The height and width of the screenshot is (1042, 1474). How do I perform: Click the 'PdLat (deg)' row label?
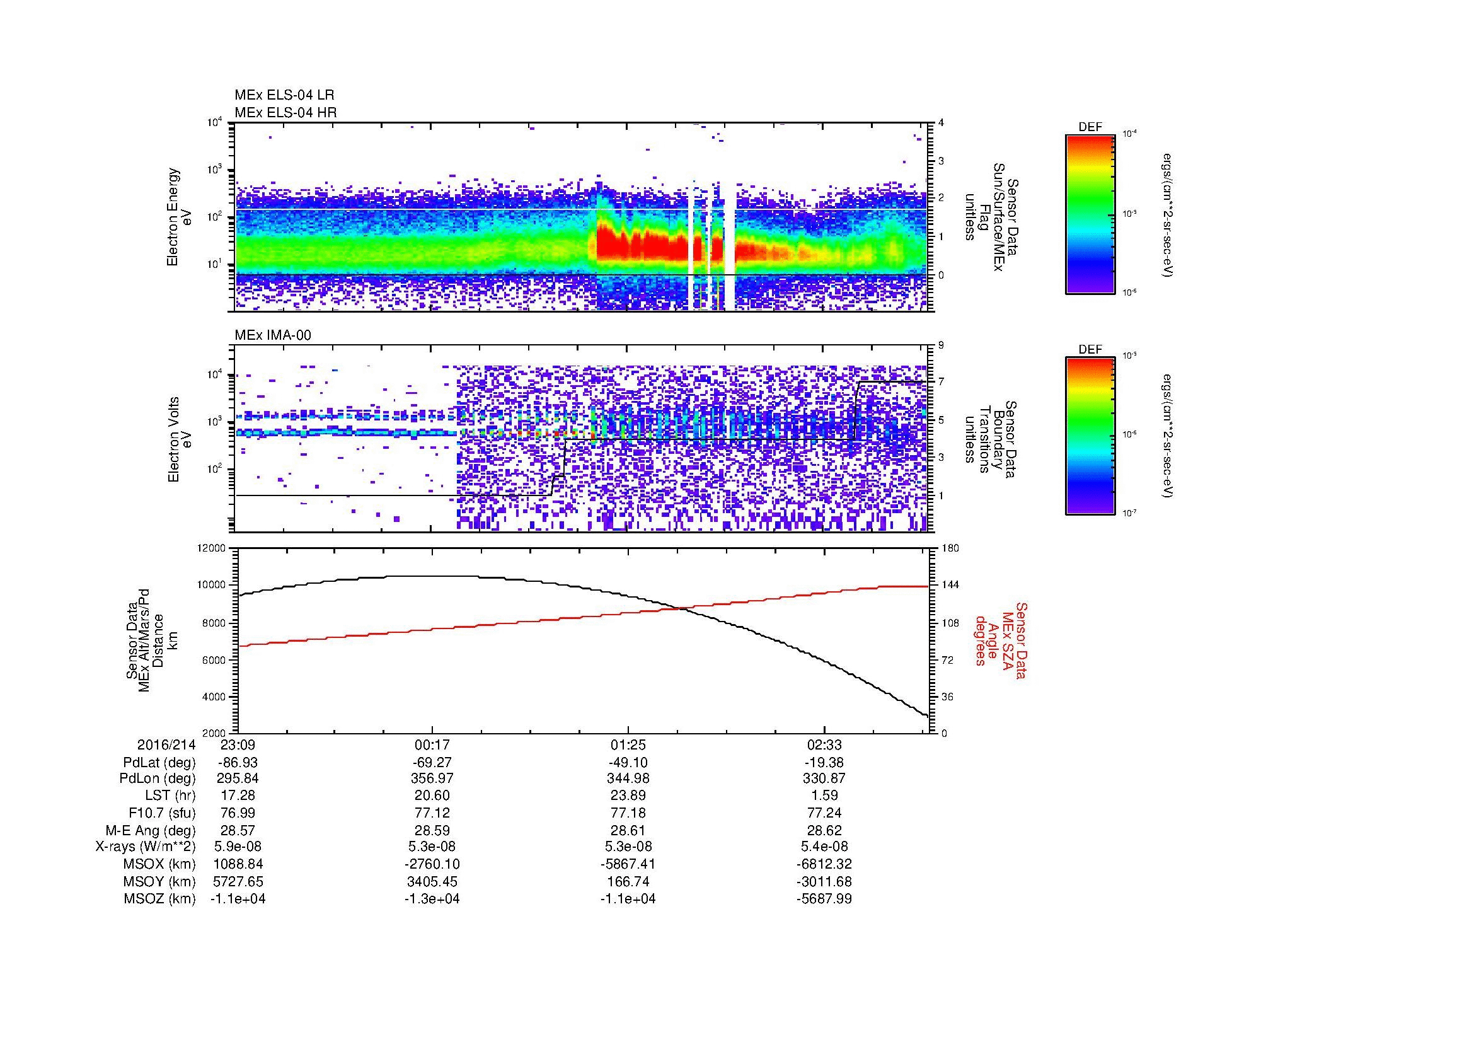point(159,762)
